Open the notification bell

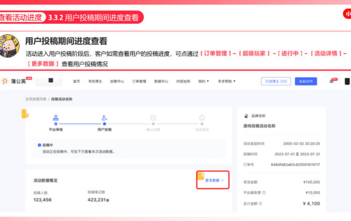click(332, 81)
